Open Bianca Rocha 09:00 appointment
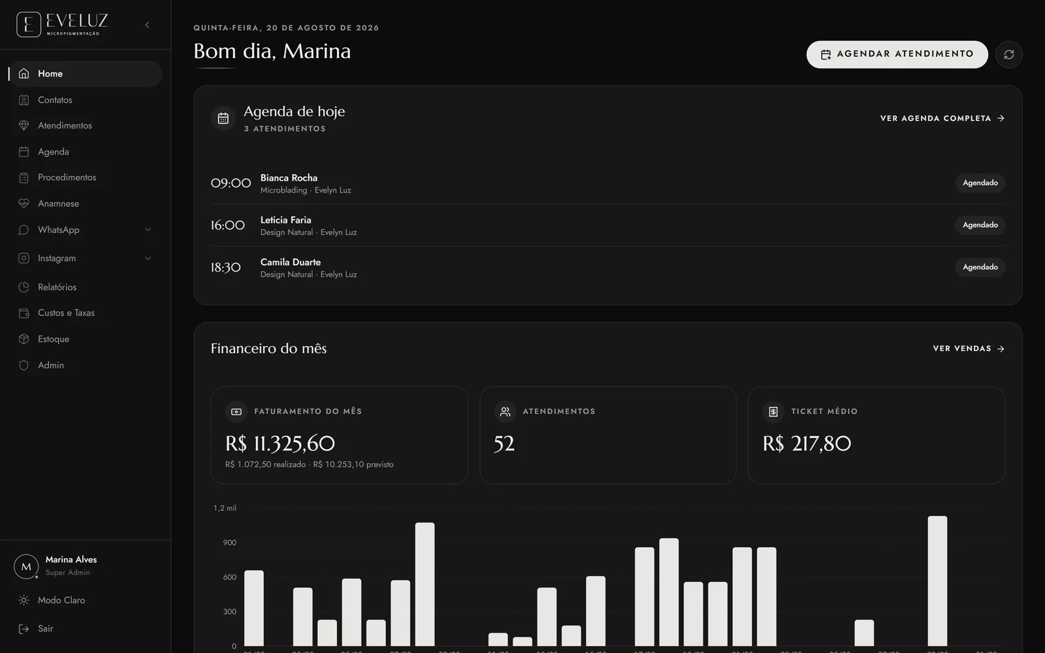Image resolution: width=1045 pixels, height=653 pixels. pos(607,183)
